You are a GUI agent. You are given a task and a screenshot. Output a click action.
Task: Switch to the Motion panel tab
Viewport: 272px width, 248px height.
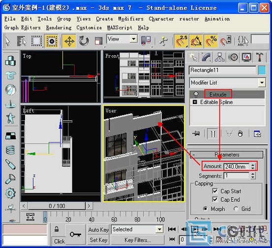[x=233, y=57]
